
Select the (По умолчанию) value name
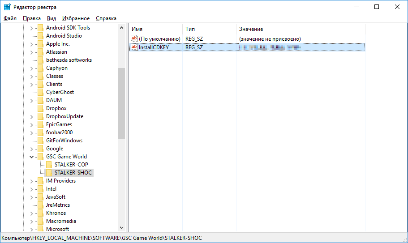point(159,39)
